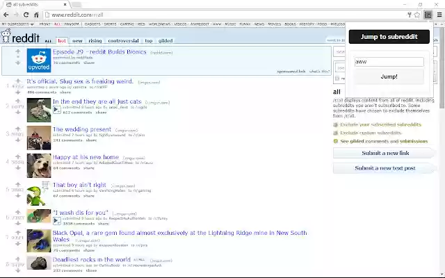Expand the MY SUBREDDITS dropdown
Viewport: 445px width, 278px height.
pos(17,24)
